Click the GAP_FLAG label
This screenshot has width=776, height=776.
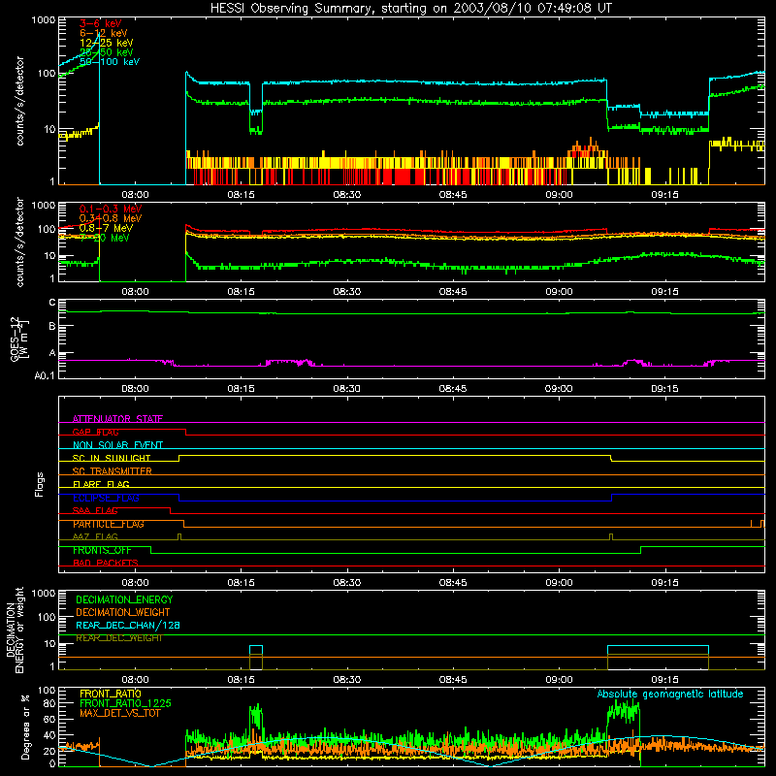(x=95, y=432)
